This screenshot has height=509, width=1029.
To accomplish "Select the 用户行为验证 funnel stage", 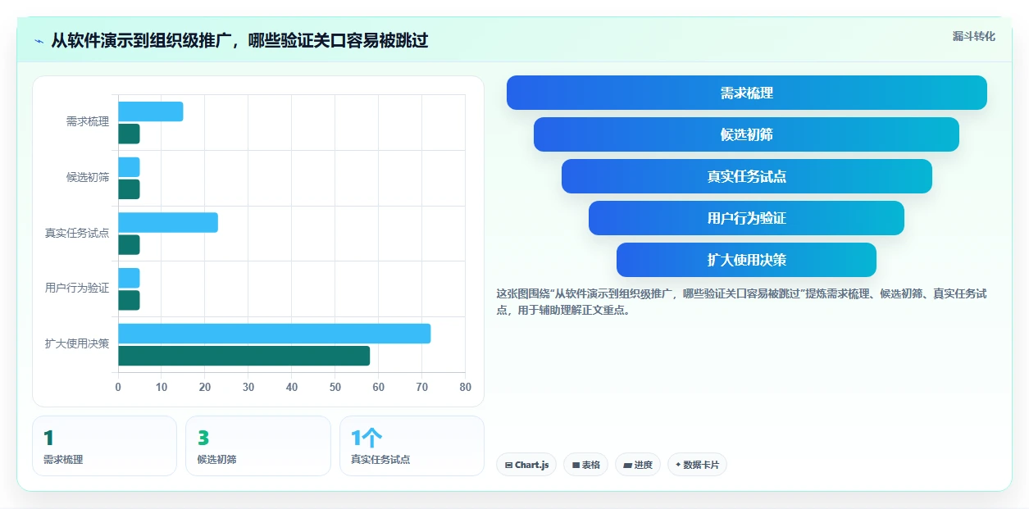I will click(x=747, y=218).
